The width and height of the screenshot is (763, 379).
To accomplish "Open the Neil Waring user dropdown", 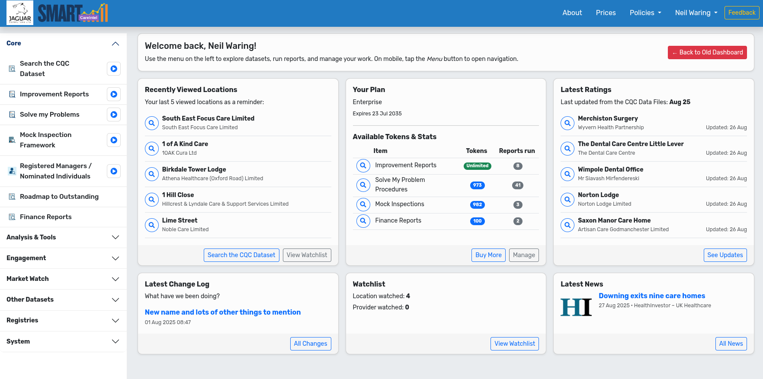I will (696, 13).
